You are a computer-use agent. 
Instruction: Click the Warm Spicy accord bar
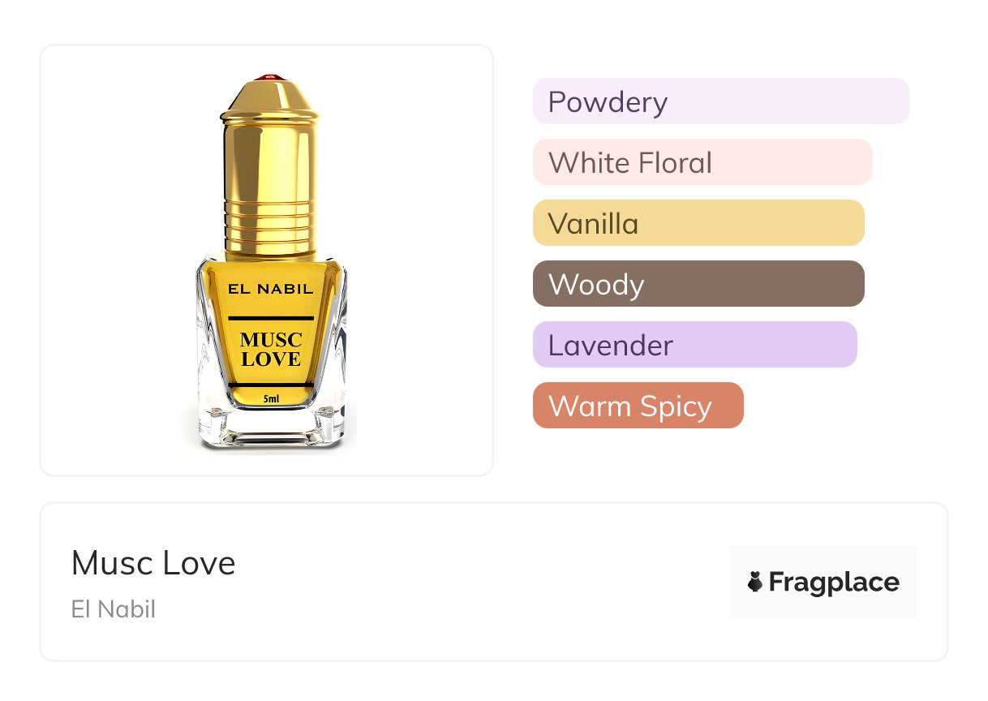coord(638,406)
